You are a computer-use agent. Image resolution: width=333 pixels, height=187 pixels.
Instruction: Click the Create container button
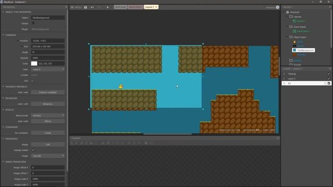(x=48, y=133)
